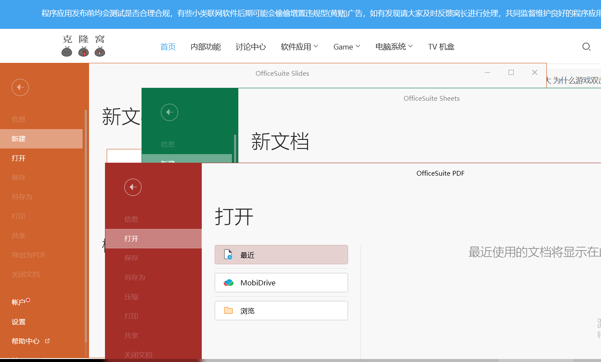Open the website search magnifier icon
The image size is (601, 362).
(x=586, y=46)
